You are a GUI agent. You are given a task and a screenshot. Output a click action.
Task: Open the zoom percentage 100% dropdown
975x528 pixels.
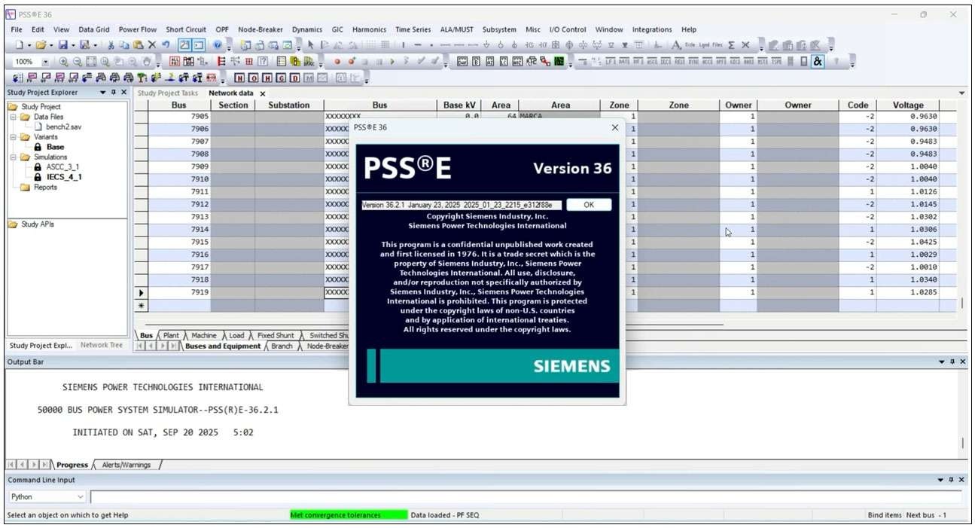click(x=44, y=62)
